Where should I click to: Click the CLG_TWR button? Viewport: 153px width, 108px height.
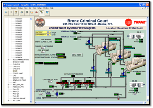77,55
